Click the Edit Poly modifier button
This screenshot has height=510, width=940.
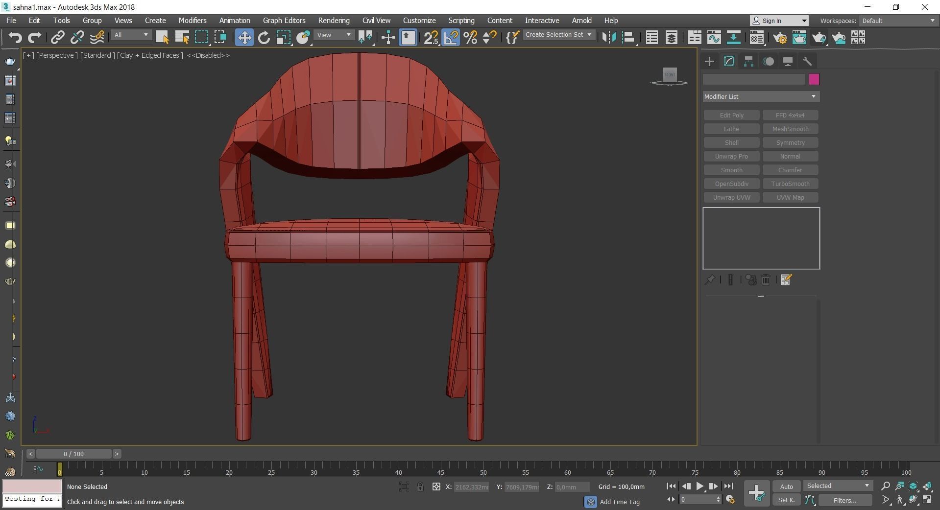[x=731, y=116]
